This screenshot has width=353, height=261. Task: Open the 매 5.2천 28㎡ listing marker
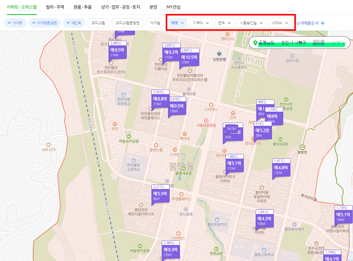tap(263, 130)
